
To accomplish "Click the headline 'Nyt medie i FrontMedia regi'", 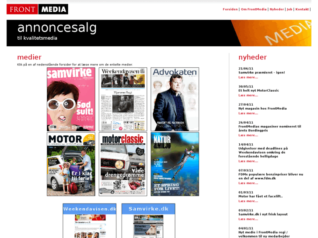I will pos(264,234).
